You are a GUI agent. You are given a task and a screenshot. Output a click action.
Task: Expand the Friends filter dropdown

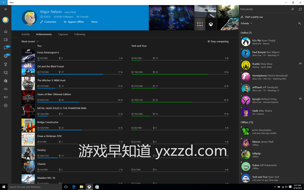tap(246, 23)
